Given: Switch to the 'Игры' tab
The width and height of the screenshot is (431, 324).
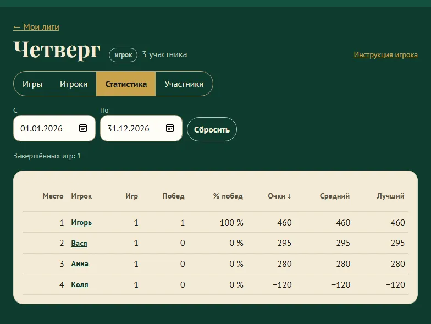Looking at the screenshot, I should tap(32, 84).
